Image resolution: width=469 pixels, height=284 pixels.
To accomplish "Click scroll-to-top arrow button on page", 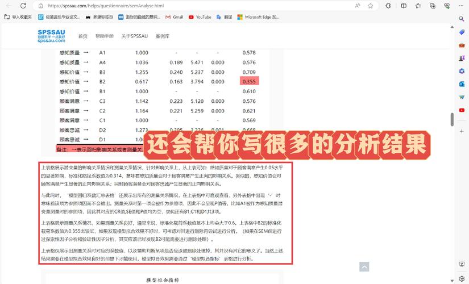I will (364, 266).
